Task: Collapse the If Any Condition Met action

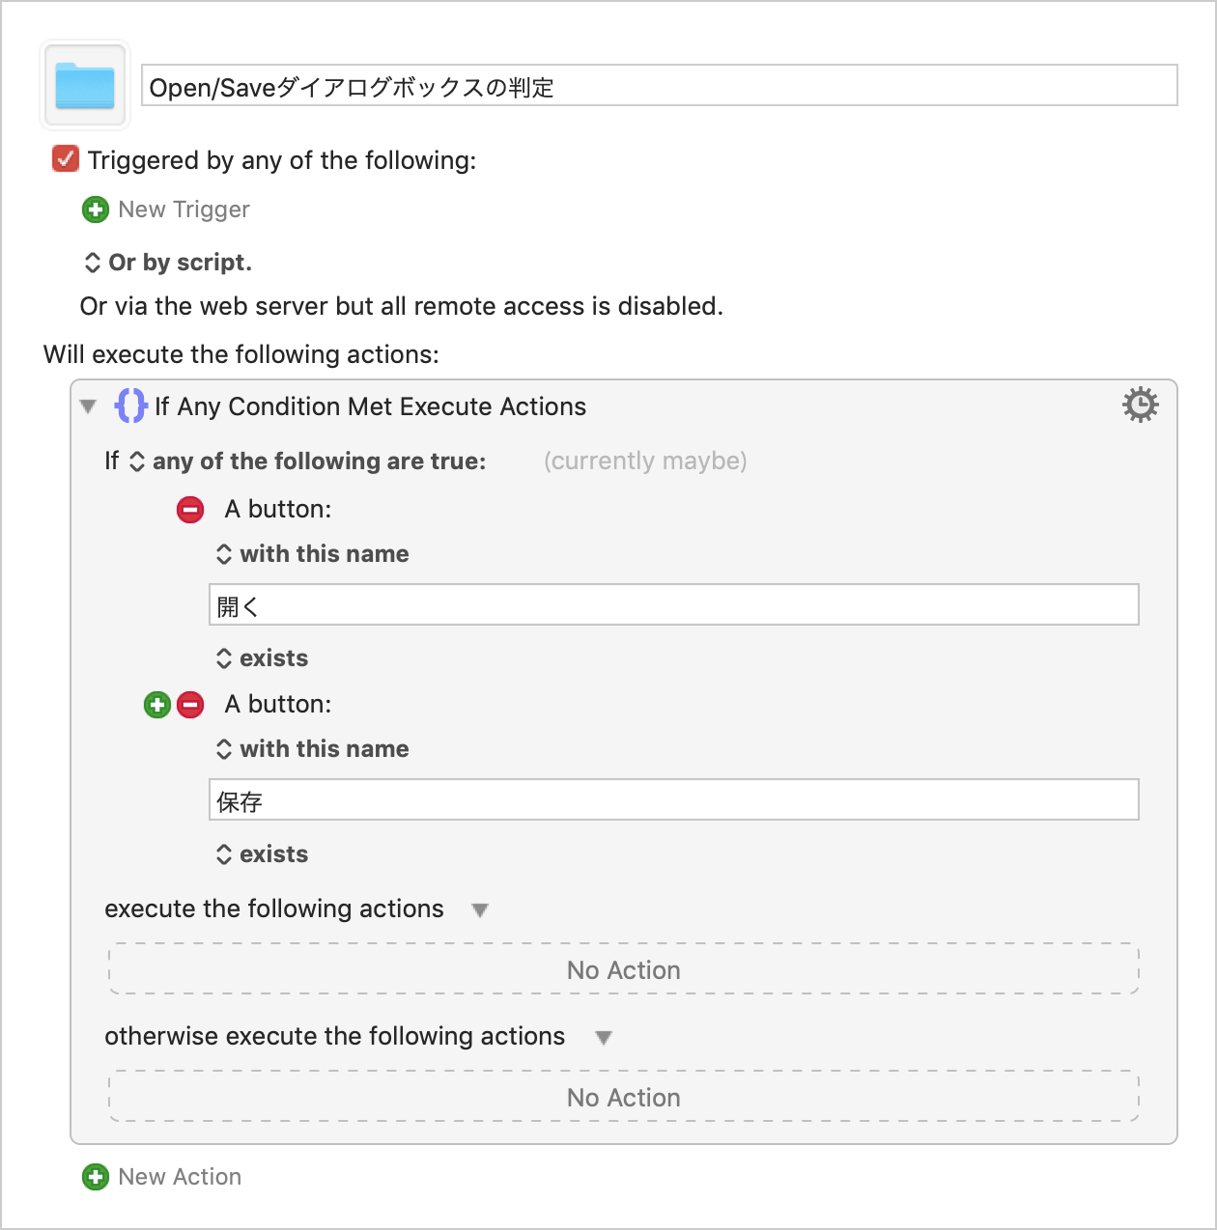Action: click(89, 406)
